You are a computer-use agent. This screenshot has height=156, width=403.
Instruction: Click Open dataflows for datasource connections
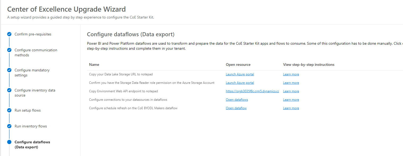point(237,99)
